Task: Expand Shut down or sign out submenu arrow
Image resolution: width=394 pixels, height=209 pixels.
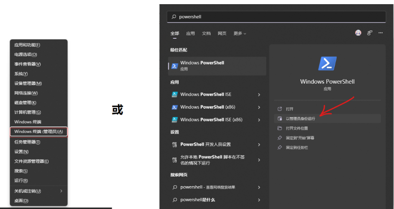Action: coord(61,191)
